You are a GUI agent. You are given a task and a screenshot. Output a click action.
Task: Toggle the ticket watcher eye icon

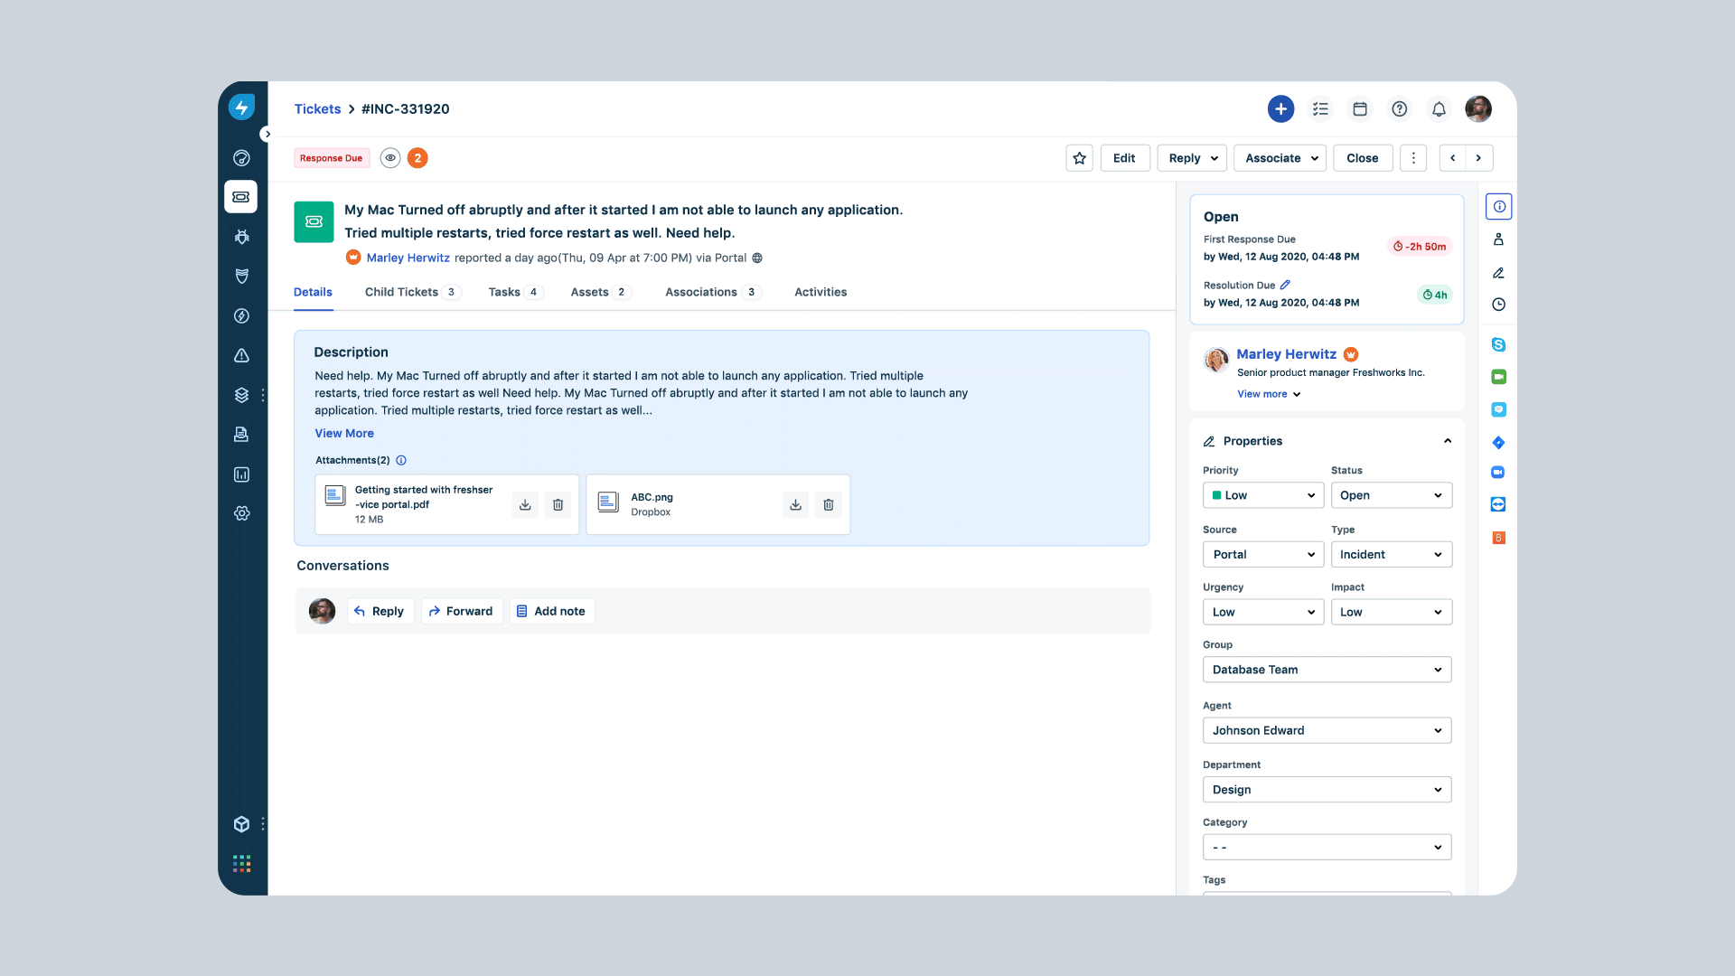(x=390, y=158)
